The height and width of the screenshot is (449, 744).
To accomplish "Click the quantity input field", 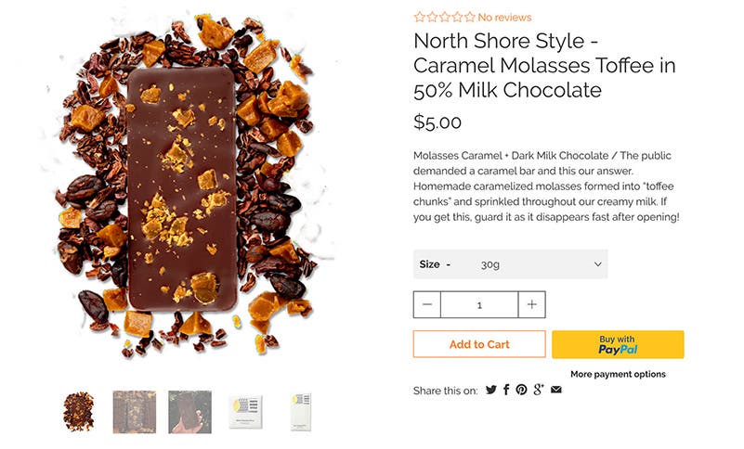I will coord(479,304).
